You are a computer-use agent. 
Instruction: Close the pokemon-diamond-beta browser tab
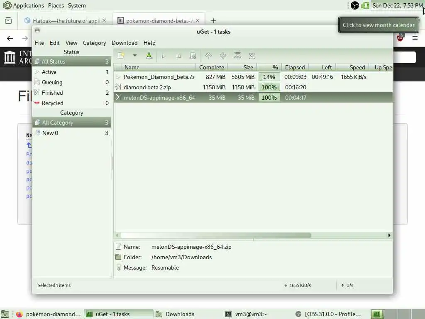198,20
